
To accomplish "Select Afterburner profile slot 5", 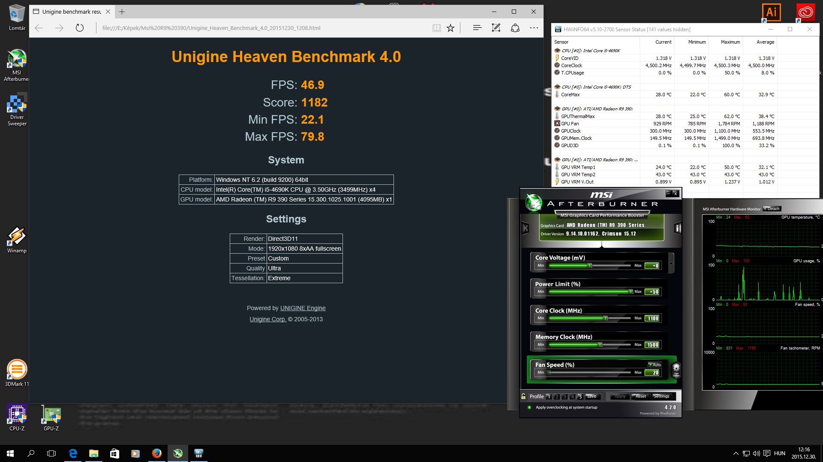I will 580,397.
